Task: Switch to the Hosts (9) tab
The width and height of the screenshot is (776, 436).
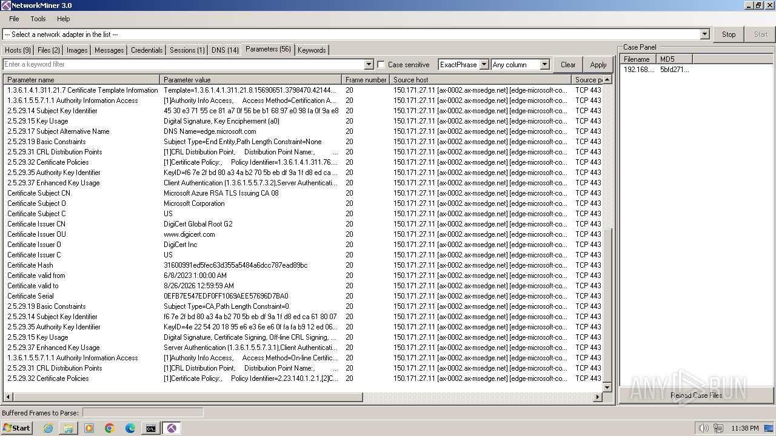Action: pos(18,50)
